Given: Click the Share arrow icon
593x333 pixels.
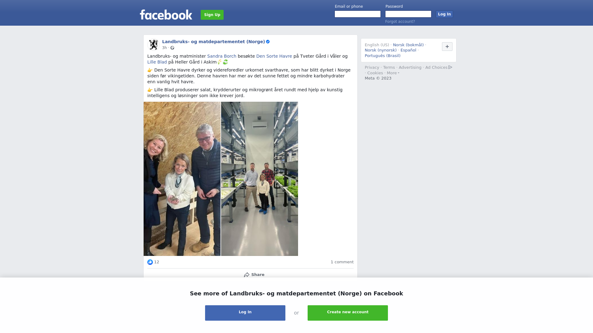Looking at the screenshot, I should 246,275.
